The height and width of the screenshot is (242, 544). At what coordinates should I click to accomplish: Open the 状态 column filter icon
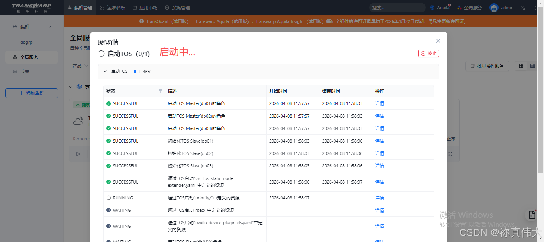coord(160,91)
